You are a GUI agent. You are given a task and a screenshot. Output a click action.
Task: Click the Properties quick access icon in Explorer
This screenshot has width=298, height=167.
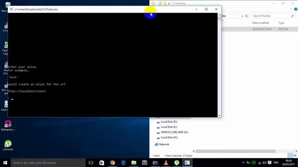pyautogui.click(x=160, y=3)
